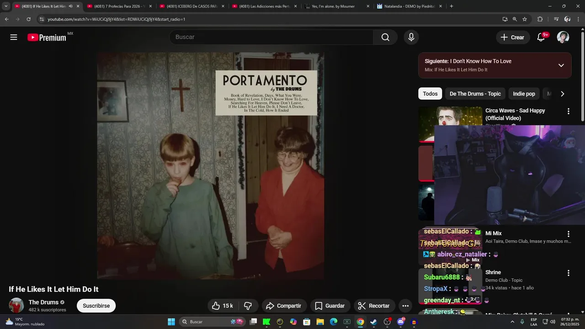Open The Drums channel name link
The image size is (585, 329).
click(x=43, y=302)
